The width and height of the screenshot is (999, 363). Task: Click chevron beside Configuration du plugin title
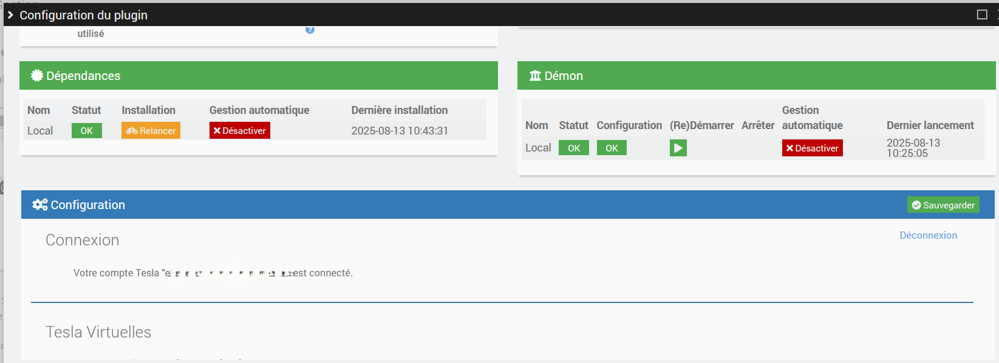pyautogui.click(x=10, y=15)
